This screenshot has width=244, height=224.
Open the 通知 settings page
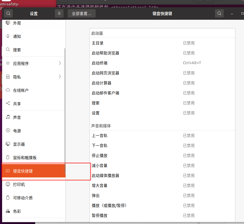pos(34,36)
